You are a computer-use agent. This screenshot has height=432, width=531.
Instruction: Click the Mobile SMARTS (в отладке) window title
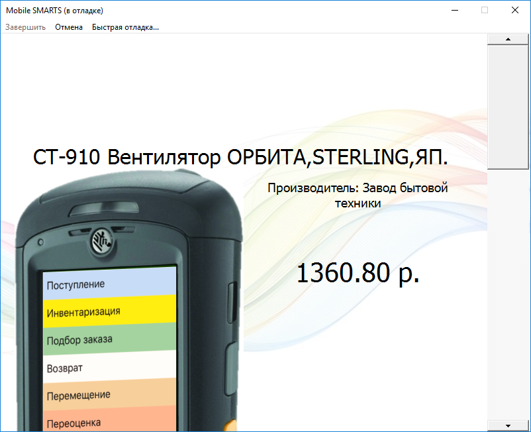54,11
